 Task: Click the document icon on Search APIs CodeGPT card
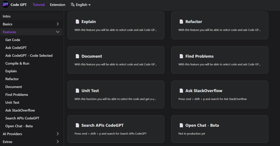[77, 125]
